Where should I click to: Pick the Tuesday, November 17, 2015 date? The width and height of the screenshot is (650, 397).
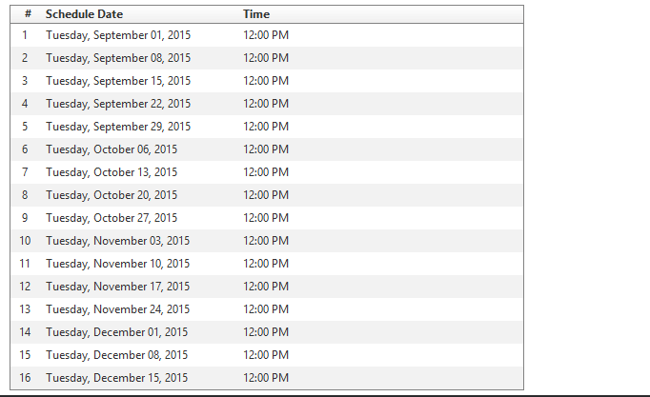117,287
